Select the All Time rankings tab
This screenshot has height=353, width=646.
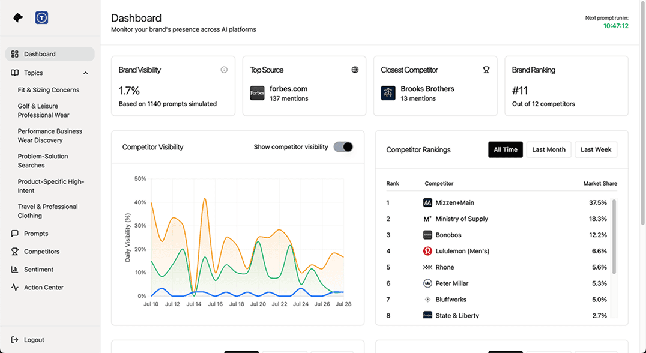(506, 149)
